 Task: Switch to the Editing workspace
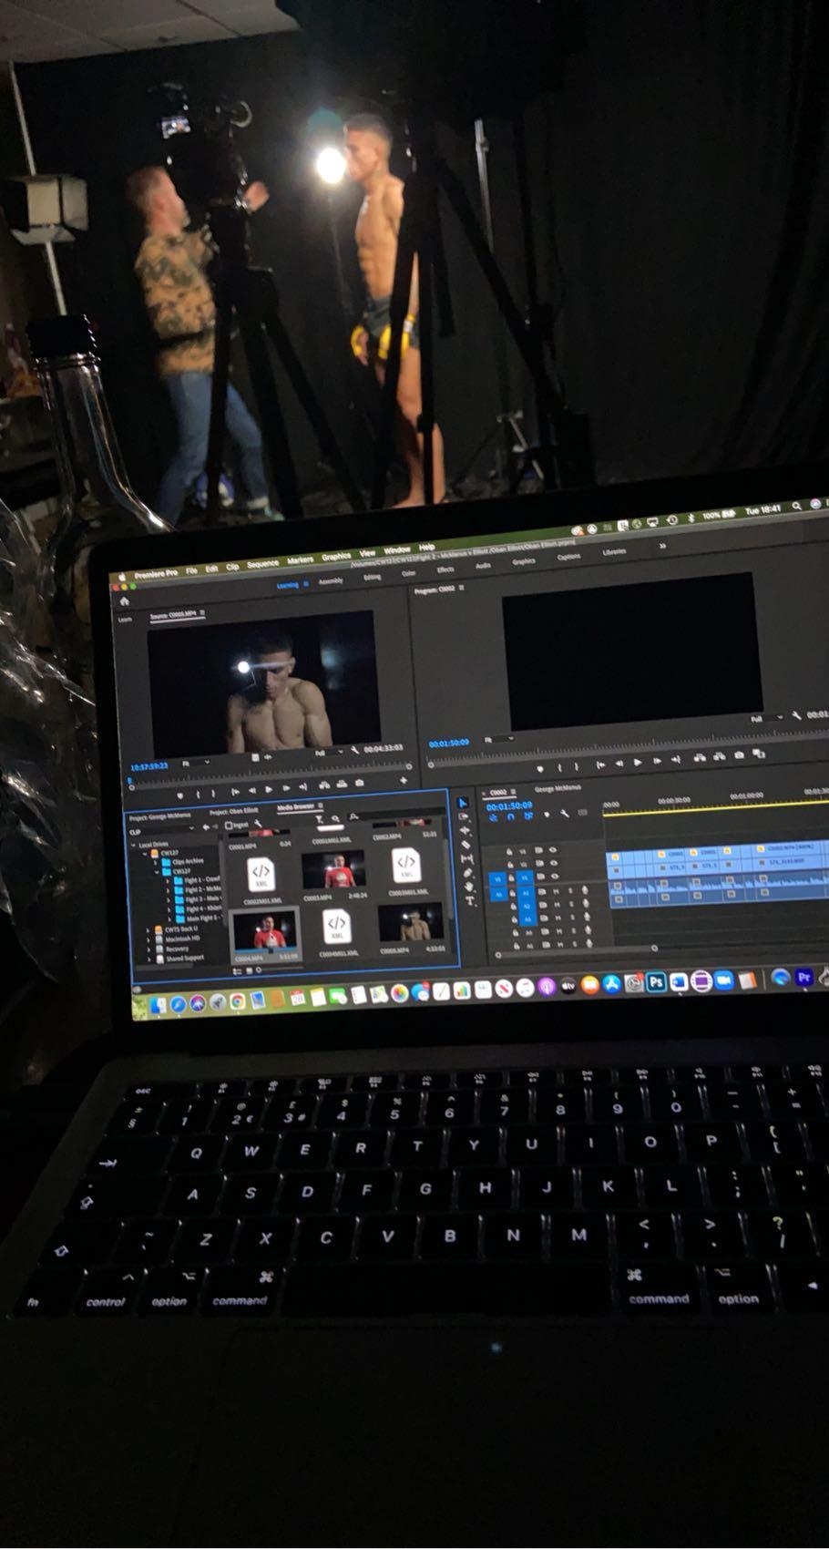click(x=373, y=577)
